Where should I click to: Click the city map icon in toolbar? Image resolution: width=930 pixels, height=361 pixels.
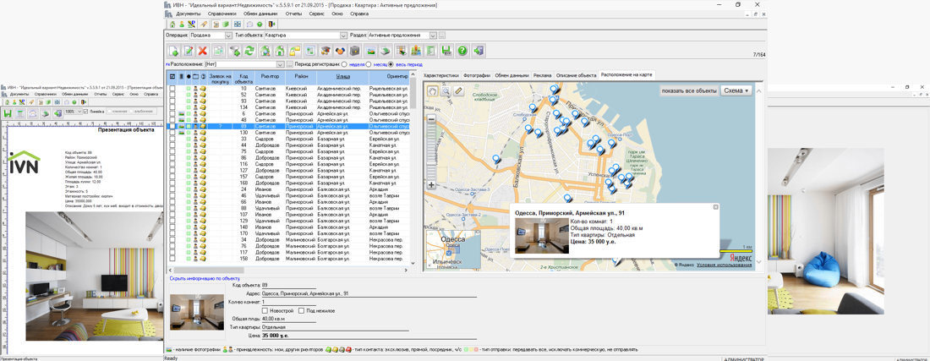(416, 51)
